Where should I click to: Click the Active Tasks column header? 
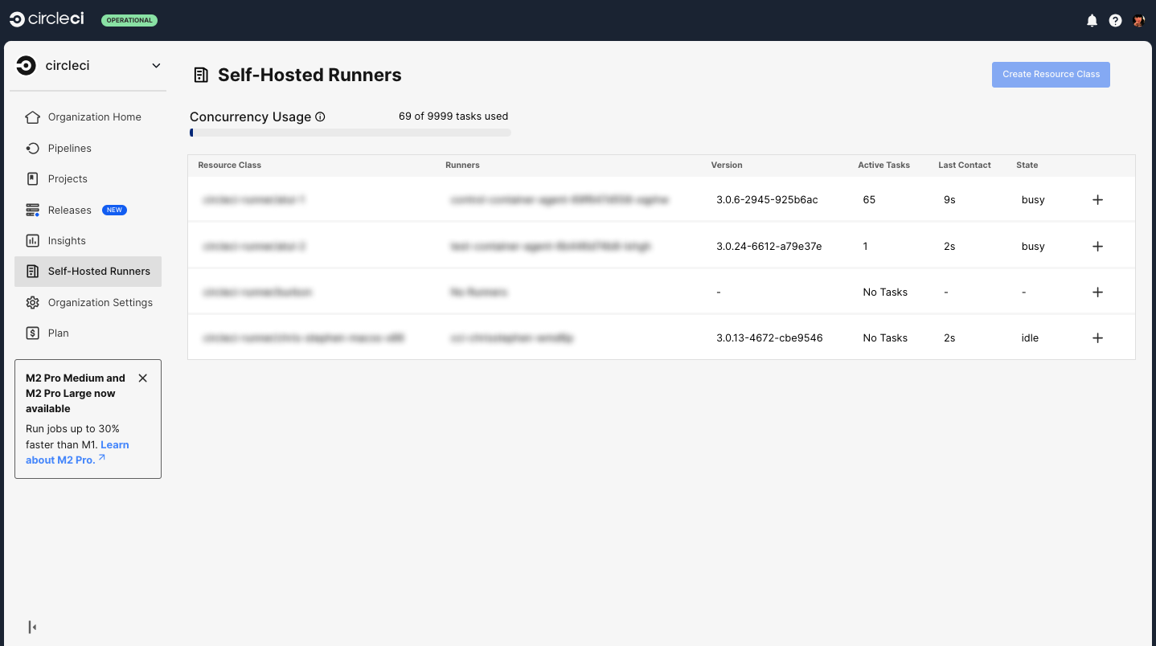[x=883, y=165]
